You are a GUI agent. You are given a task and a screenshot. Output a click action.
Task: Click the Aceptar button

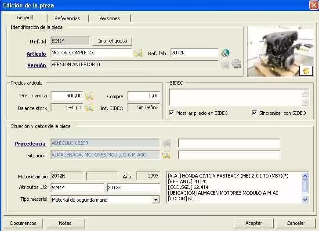(x=254, y=223)
